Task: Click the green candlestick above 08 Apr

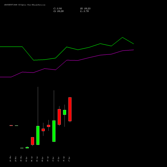Action: click(x=38, y=135)
